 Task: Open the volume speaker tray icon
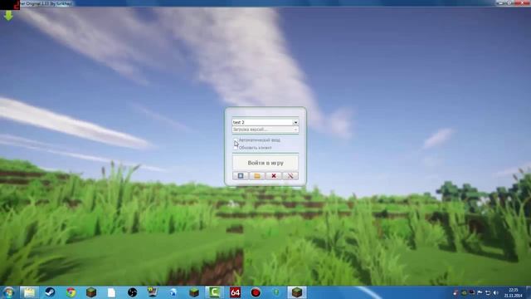coord(496,292)
